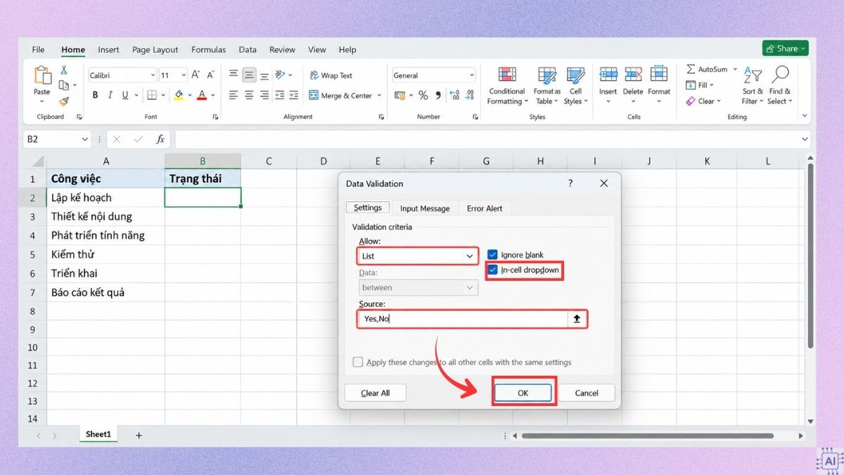Select cell A2 Lập kế hoạch
Screen dimensions: 844x475
[105, 198]
